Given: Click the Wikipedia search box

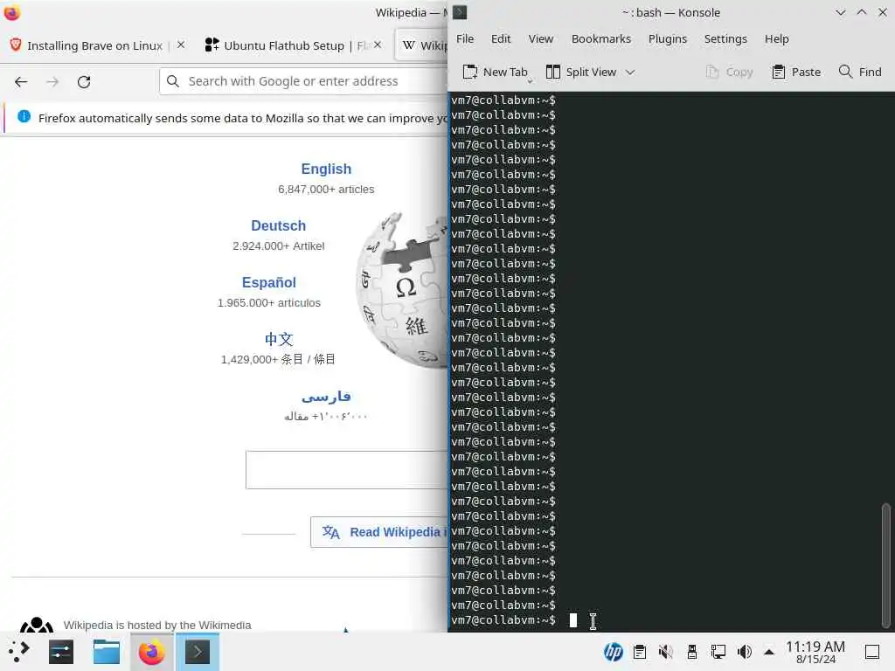Looking at the screenshot, I should point(346,469).
